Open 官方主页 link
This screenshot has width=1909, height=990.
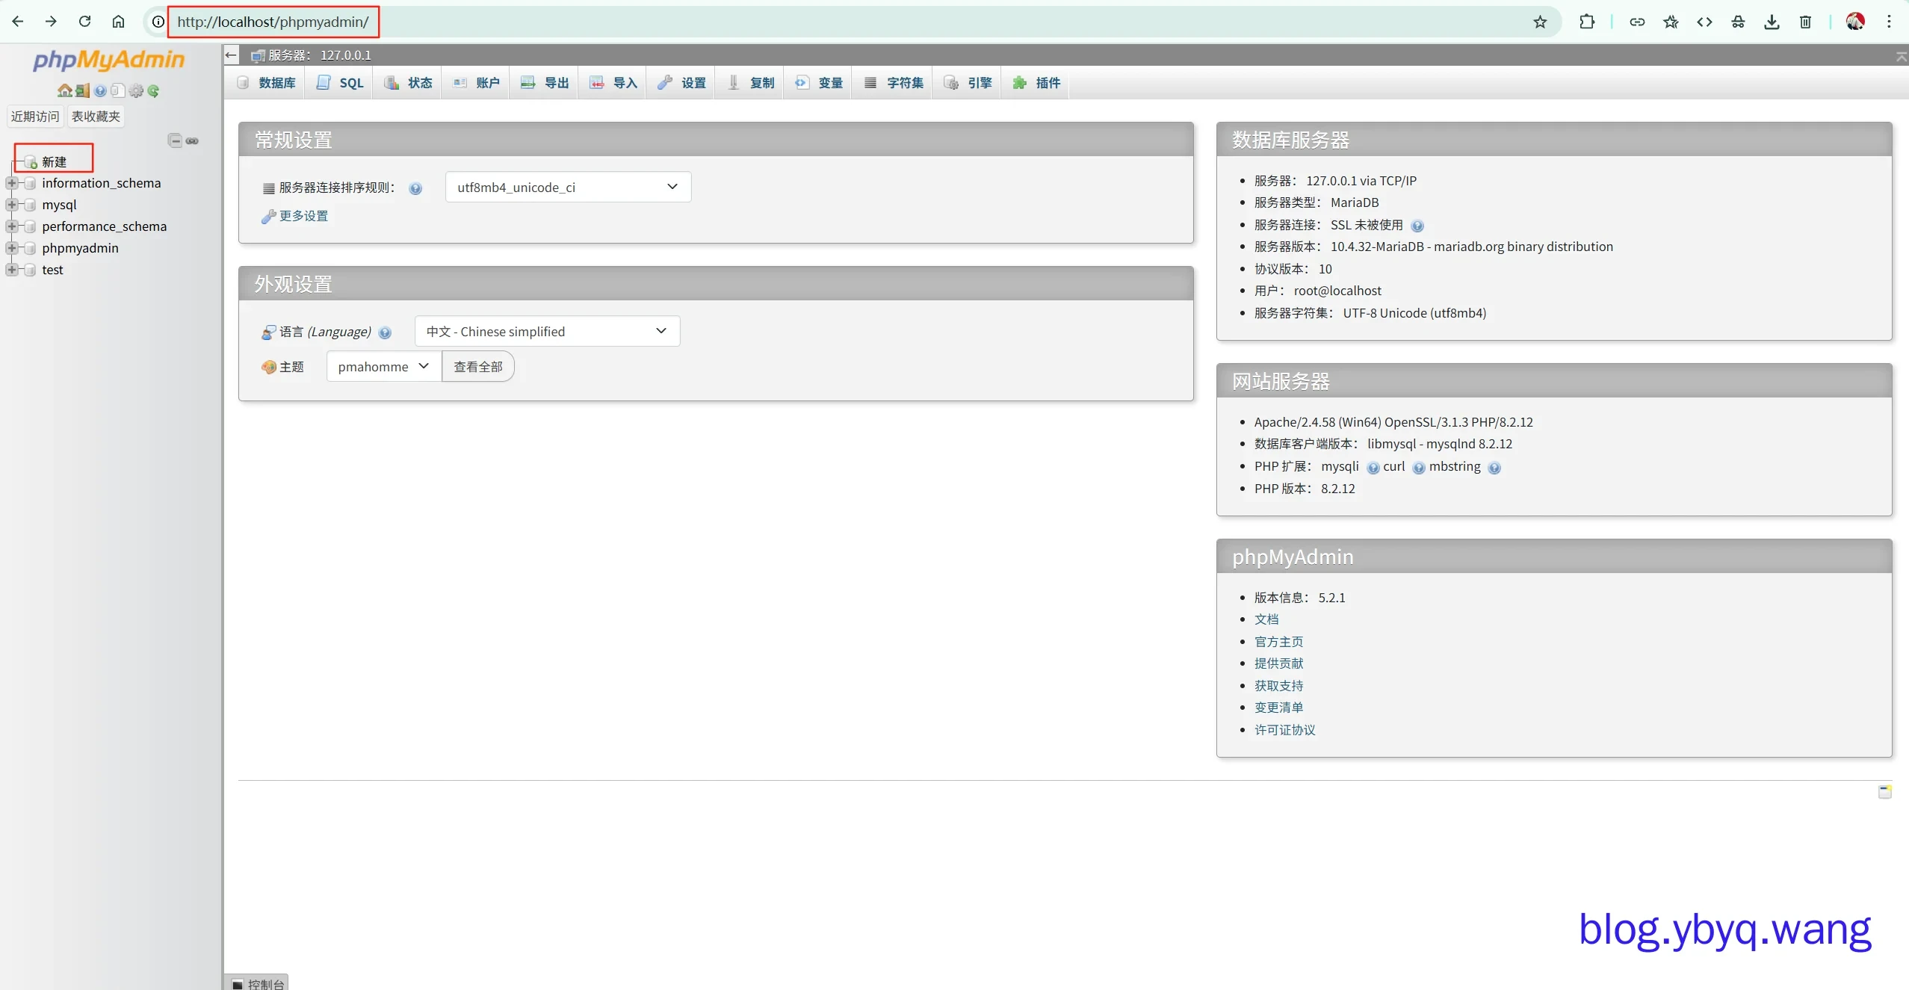tap(1278, 642)
